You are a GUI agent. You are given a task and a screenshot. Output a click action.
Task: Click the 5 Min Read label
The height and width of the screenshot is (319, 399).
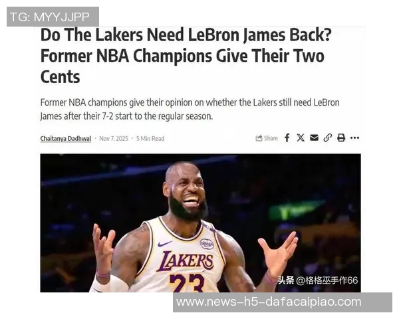[x=150, y=139]
